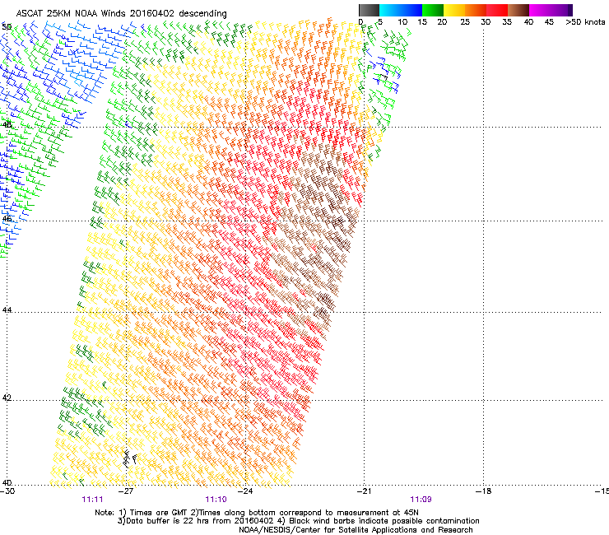Click the note "3)Data buffer is 22 hrs from 20160402"

[194, 521]
